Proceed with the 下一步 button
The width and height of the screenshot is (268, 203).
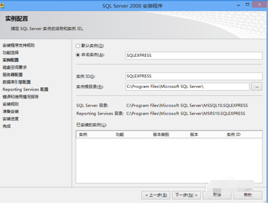186,195
